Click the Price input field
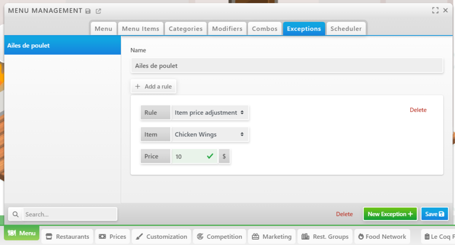 tap(189, 157)
